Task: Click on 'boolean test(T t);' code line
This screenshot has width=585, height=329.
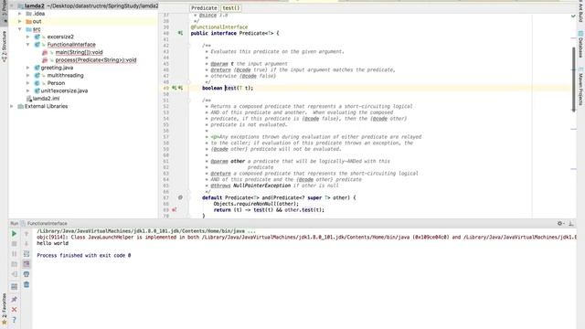Action: (x=228, y=88)
